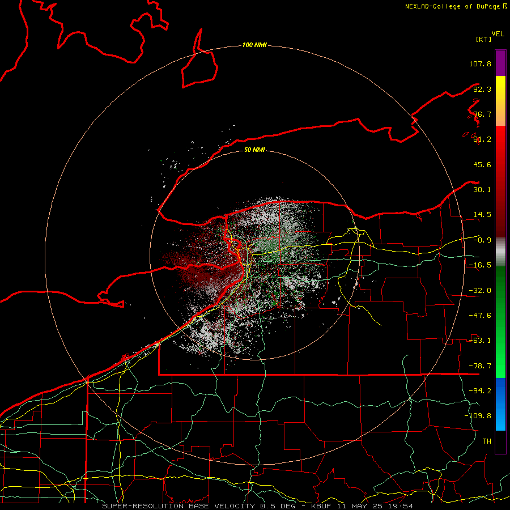Click the 107.8 velocity scale value
The image size is (510, 510).
(480, 63)
